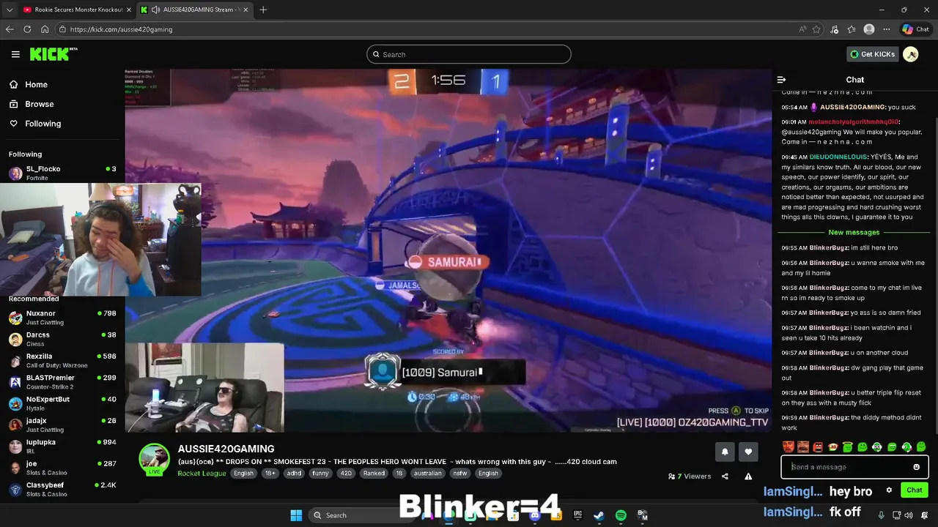
Task: Share the stream icon
Action: tap(725, 476)
